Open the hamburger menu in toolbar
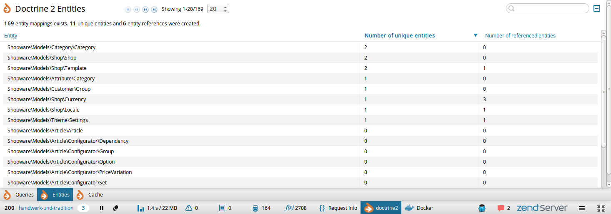This screenshot has height=214, width=611. 582,208
